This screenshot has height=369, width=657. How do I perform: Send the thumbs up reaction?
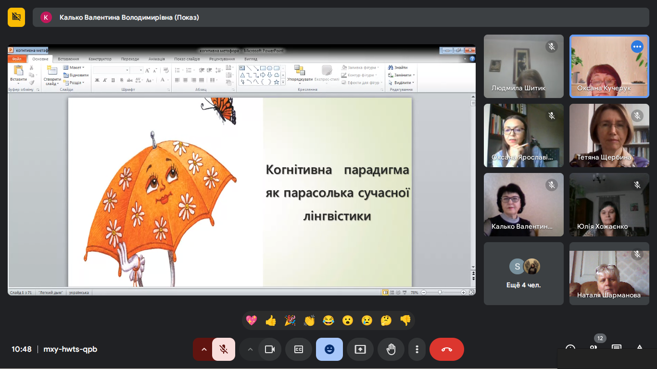271,320
